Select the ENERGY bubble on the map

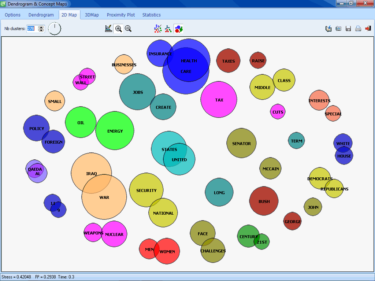[x=115, y=131]
